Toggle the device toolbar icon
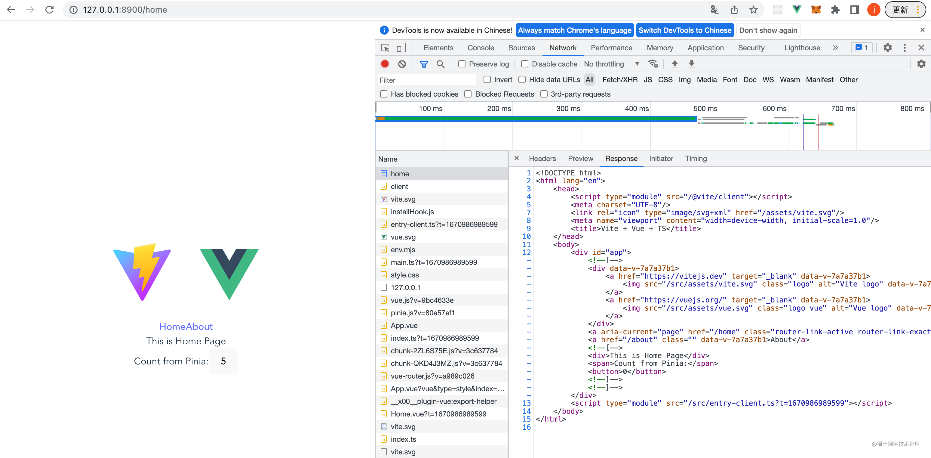Image resolution: width=931 pixels, height=458 pixels. [x=401, y=48]
